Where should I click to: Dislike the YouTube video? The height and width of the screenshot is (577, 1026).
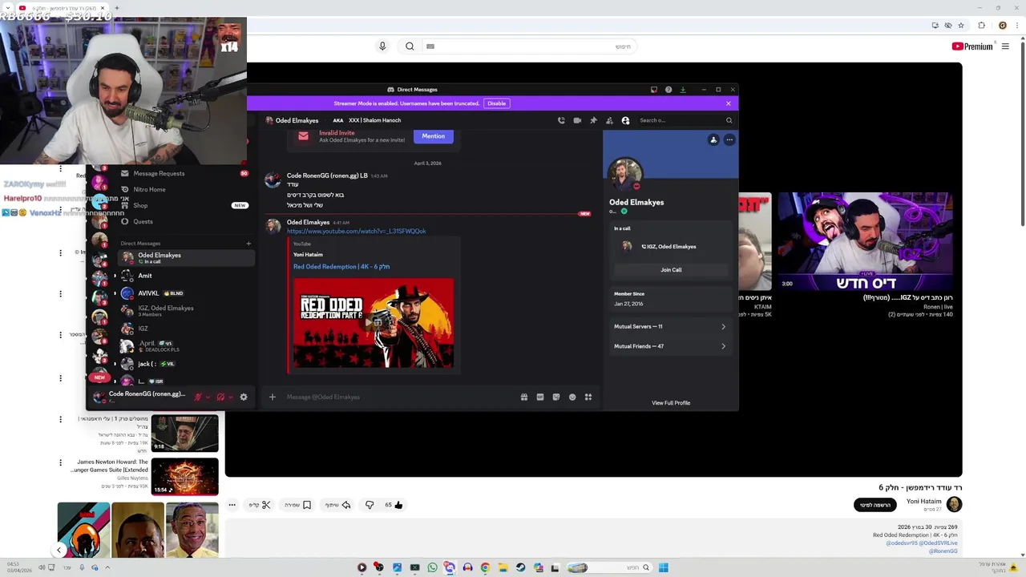(x=370, y=505)
